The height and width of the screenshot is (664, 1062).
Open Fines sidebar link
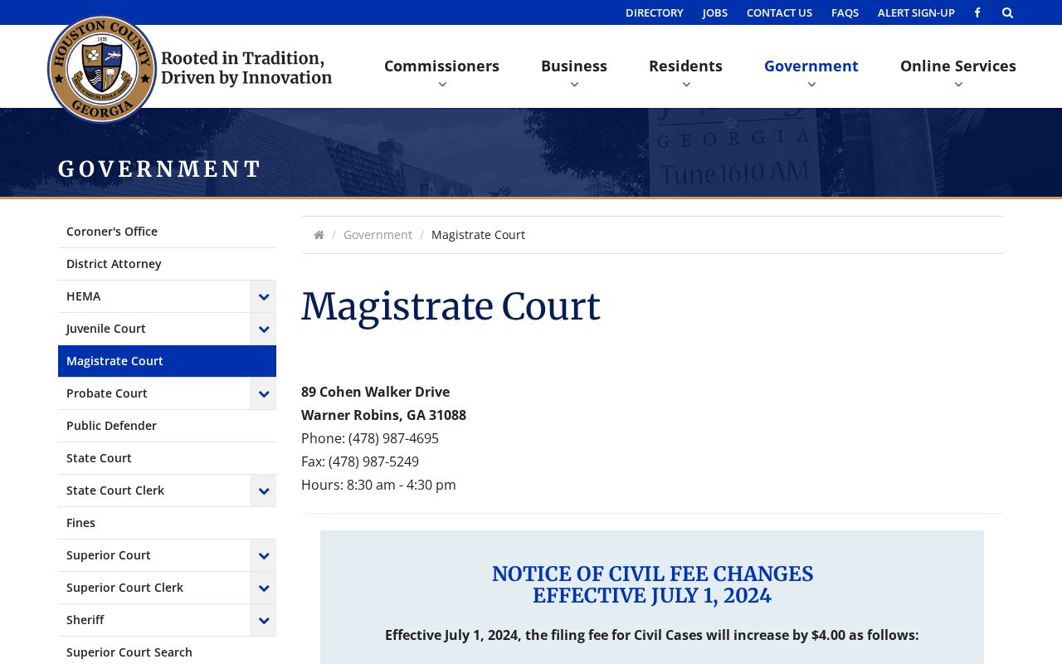tap(167, 523)
